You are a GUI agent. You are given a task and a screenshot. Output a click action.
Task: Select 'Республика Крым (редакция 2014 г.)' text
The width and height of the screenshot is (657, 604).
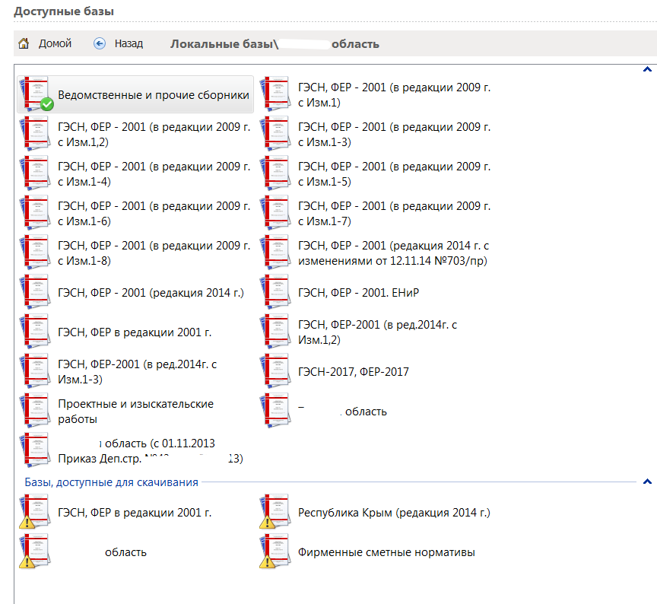[395, 513]
